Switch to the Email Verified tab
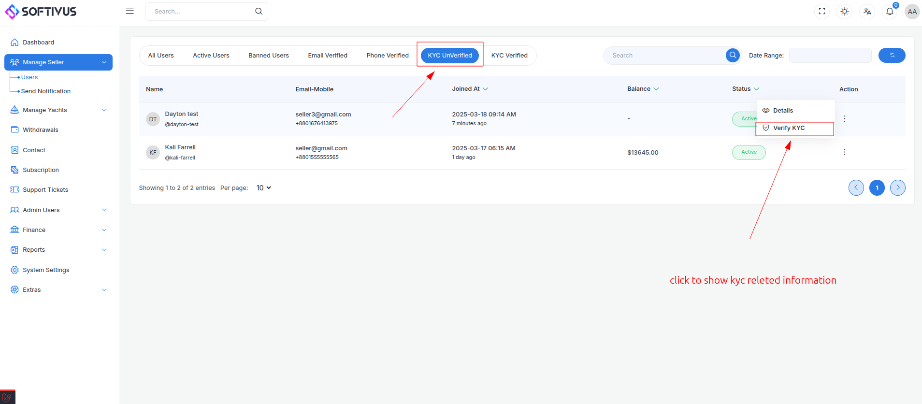The height and width of the screenshot is (404, 922). [328, 55]
